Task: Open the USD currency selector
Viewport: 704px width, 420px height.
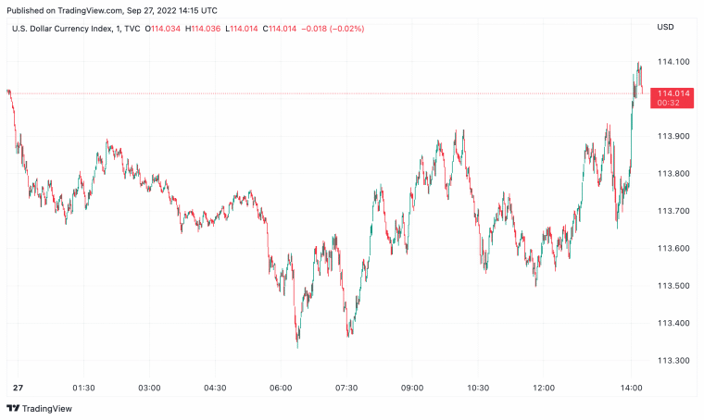Action: pos(665,27)
